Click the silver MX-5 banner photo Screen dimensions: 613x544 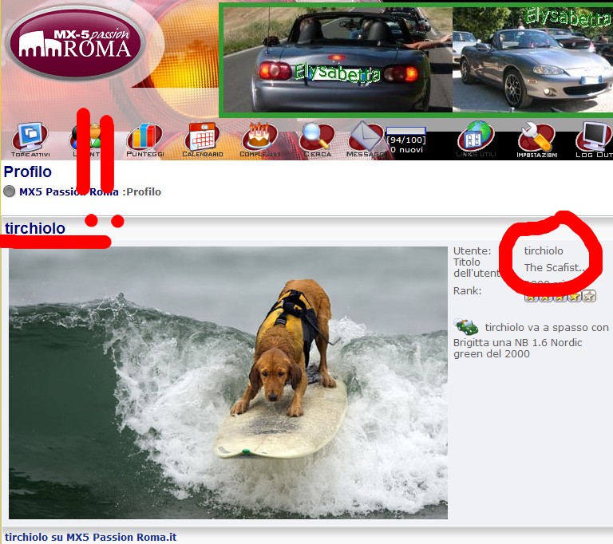click(532, 64)
